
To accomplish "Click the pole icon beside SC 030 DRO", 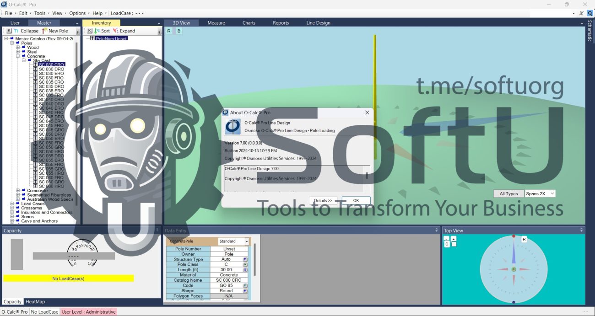I will point(35,69).
